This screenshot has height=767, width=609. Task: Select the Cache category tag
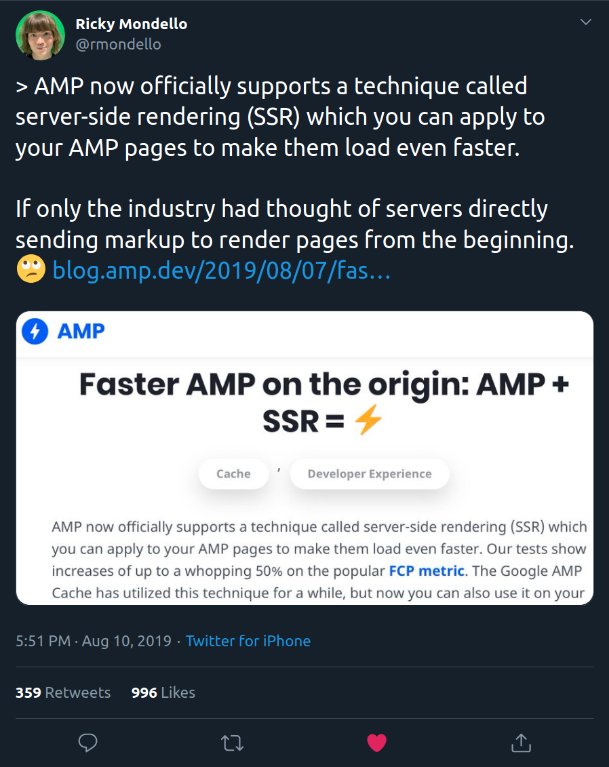click(x=233, y=473)
